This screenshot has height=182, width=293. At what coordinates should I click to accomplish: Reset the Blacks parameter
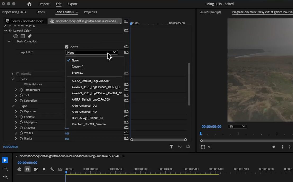point(126,138)
